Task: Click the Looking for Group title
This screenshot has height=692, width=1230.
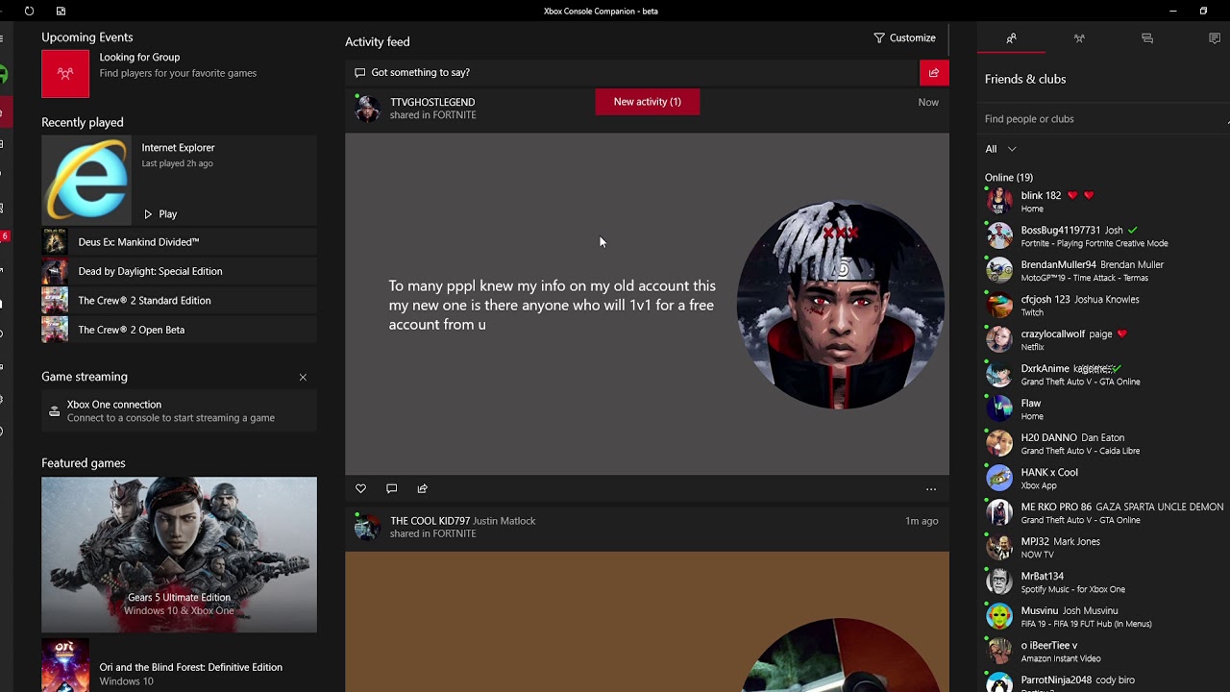Action: click(x=139, y=58)
